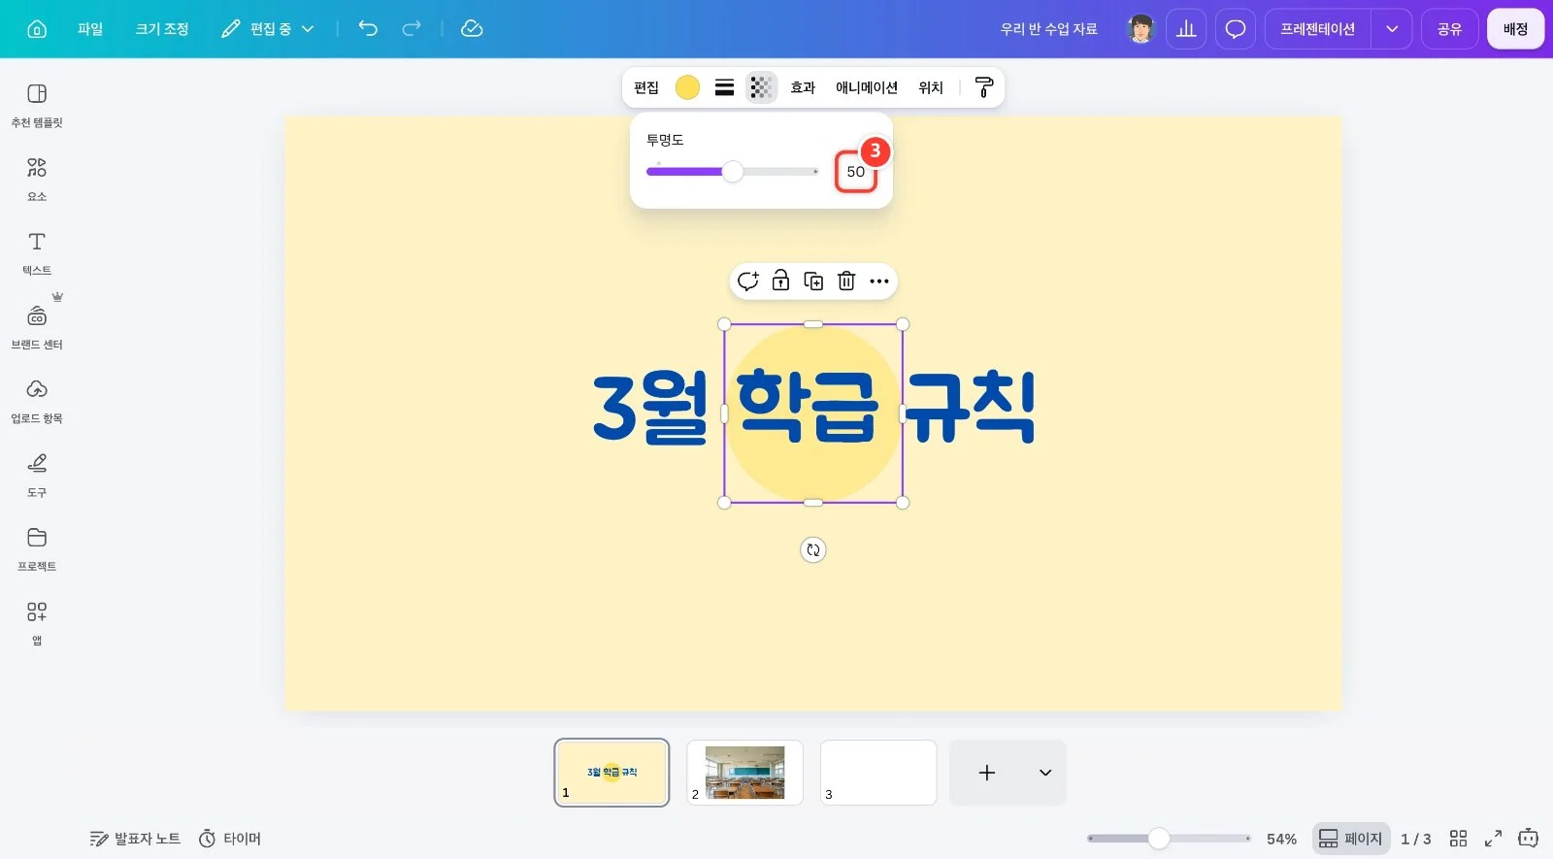1553x859 pixels.
Task: Open the 업로드 항목 panel
Action: click(37, 401)
